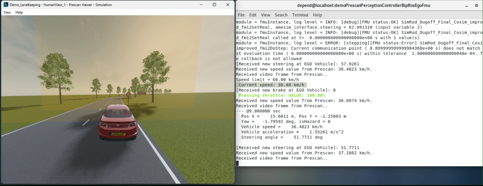Click the ERROR log level fmuInstance line

point(359,43)
